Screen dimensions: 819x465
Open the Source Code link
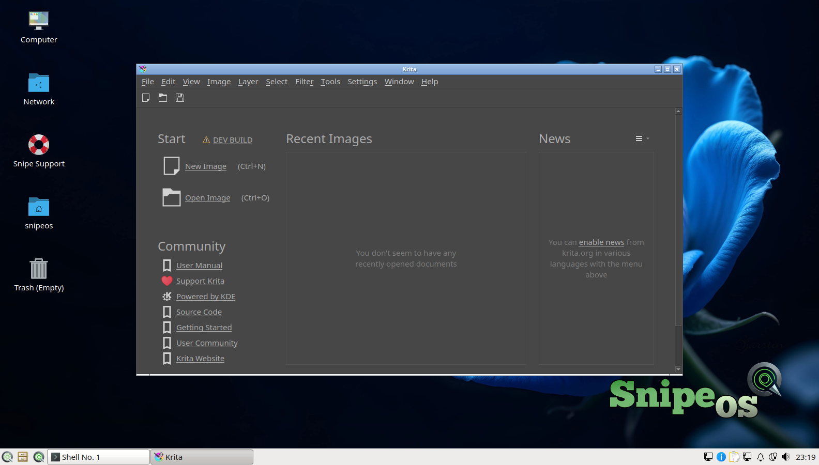pos(199,312)
